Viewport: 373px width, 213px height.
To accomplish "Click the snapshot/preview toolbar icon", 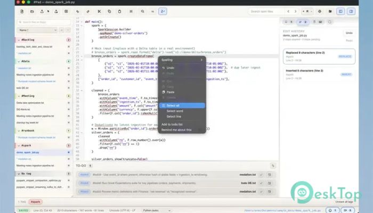I will pos(66,11).
